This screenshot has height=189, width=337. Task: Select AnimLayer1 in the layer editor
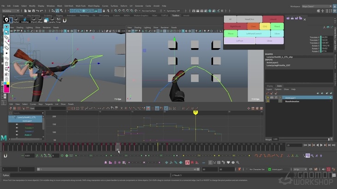[290, 98]
